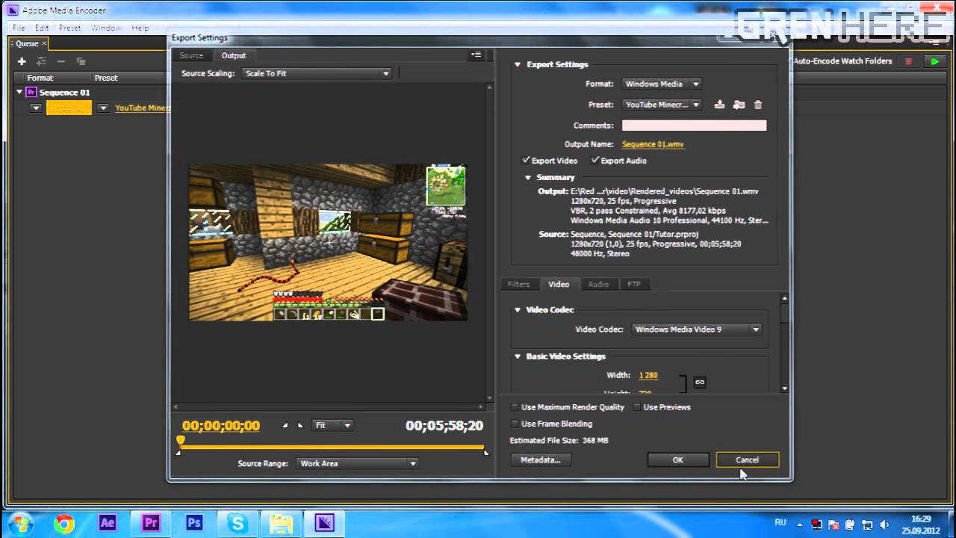Click the Save Preset icon next to Preset

[719, 105]
